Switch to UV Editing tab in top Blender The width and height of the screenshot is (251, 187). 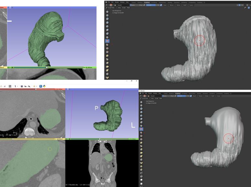154,2
